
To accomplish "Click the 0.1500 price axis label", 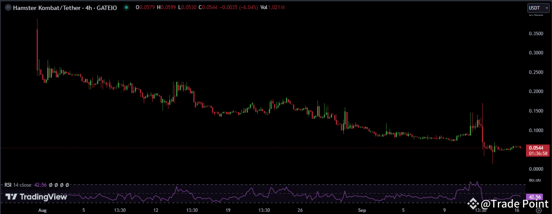I will (x=535, y=111).
